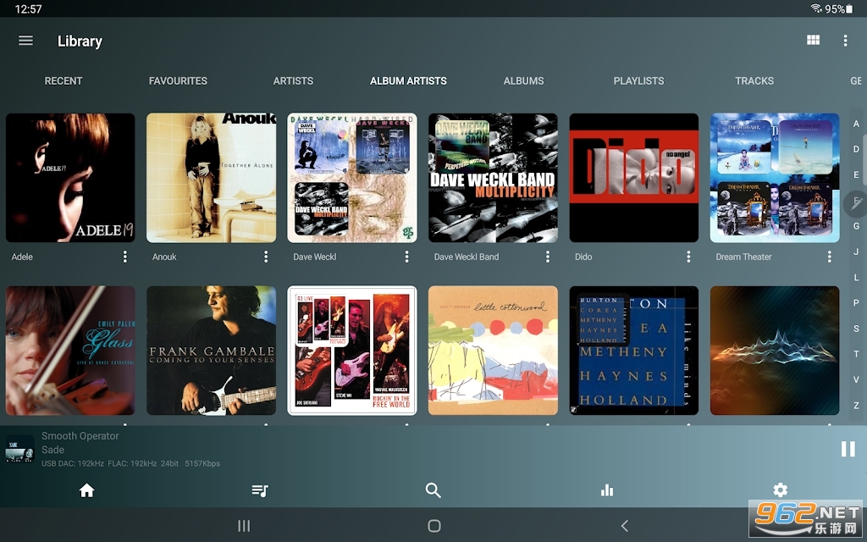Screen dimensions: 867x542
Task: Open options menu for Dream Theater
Action: 830,257
